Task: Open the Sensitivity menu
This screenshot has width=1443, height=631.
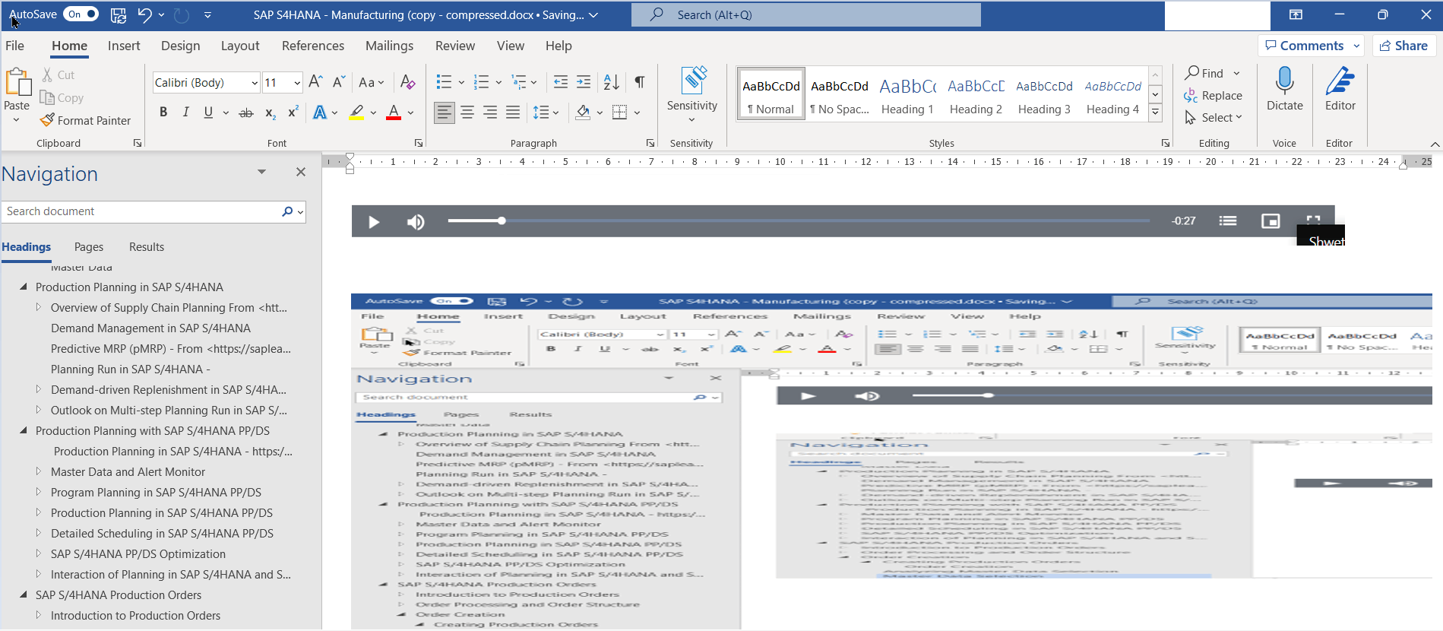Action: [692, 95]
